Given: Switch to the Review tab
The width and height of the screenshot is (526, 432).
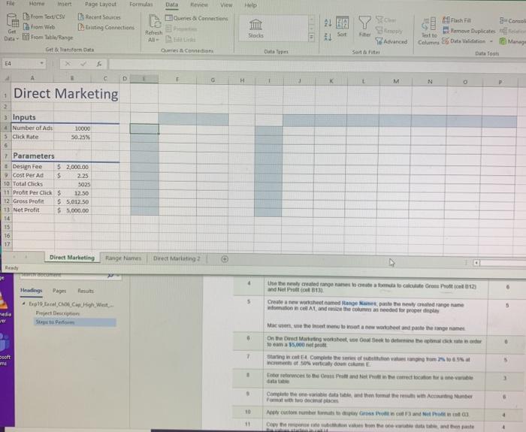Looking at the screenshot, I should (x=199, y=5).
